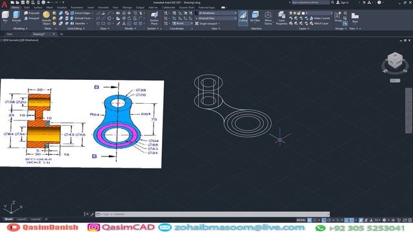Click the Move Gizmo tool

(x=268, y=18)
